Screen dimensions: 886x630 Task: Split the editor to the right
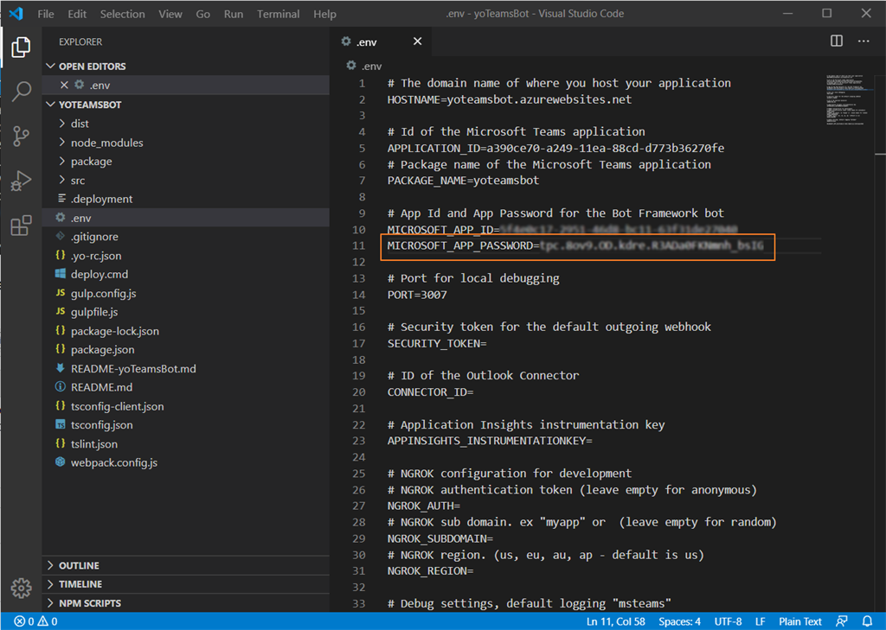pyautogui.click(x=836, y=40)
